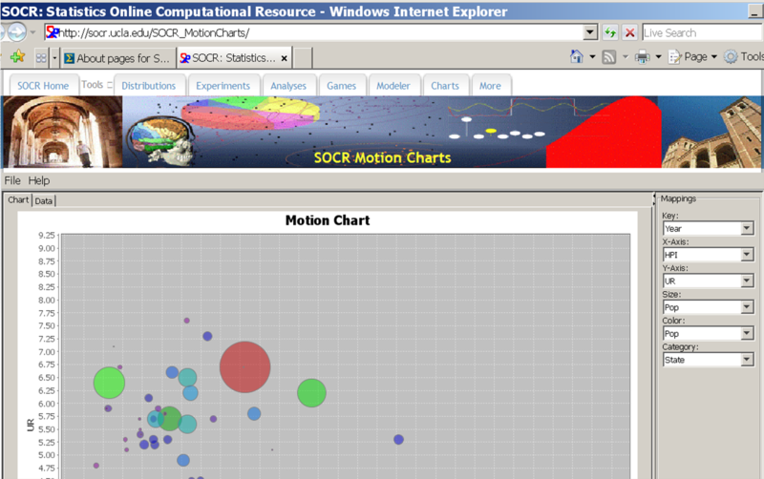Click the Refresh page icon
The height and width of the screenshot is (479, 764).
point(609,32)
